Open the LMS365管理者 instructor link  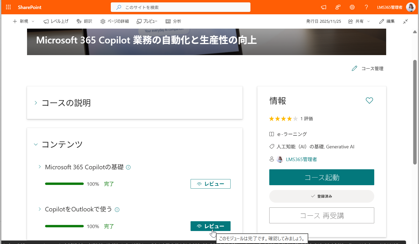(x=301, y=159)
